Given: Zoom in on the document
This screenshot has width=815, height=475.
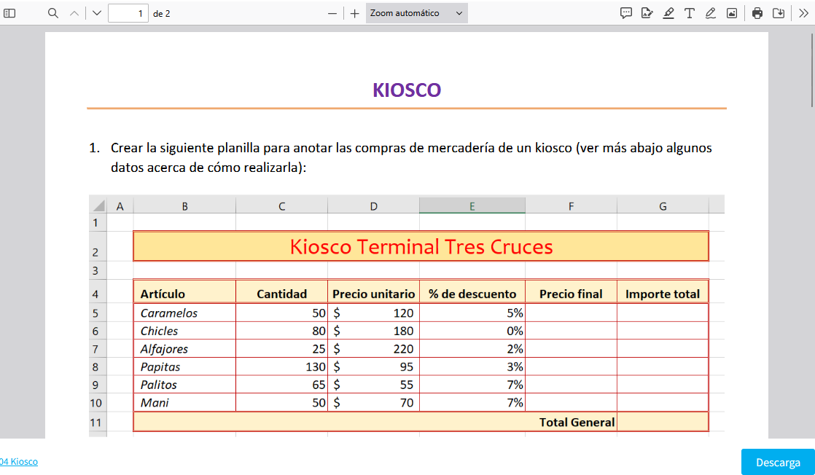Looking at the screenshot, I should click(x=354, y=13).
